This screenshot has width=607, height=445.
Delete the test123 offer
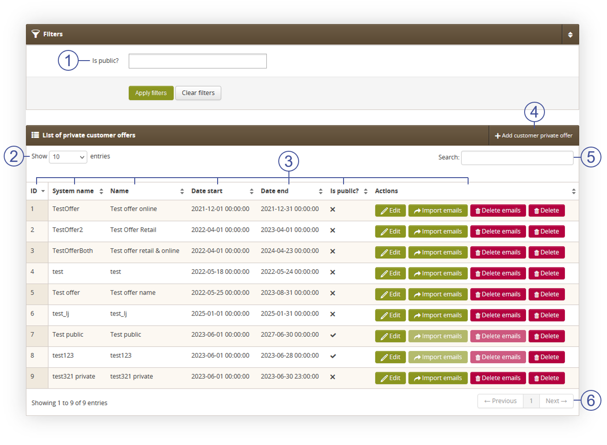(547, 357)
